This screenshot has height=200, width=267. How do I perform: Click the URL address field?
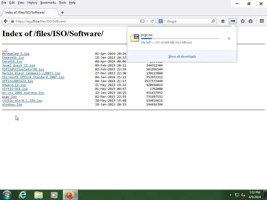[x=77, y=21]
